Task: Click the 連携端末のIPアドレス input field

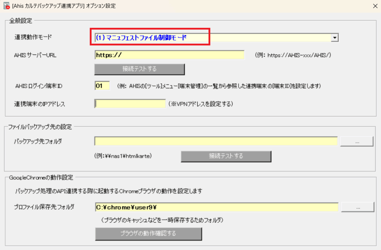Action: 130,104
